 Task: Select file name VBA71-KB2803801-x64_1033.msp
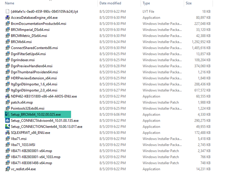(x=36, y=157)
